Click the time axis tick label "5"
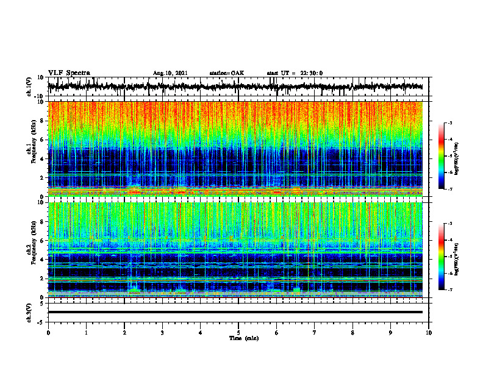Screen dimensions: 483x373 point(238,333)
